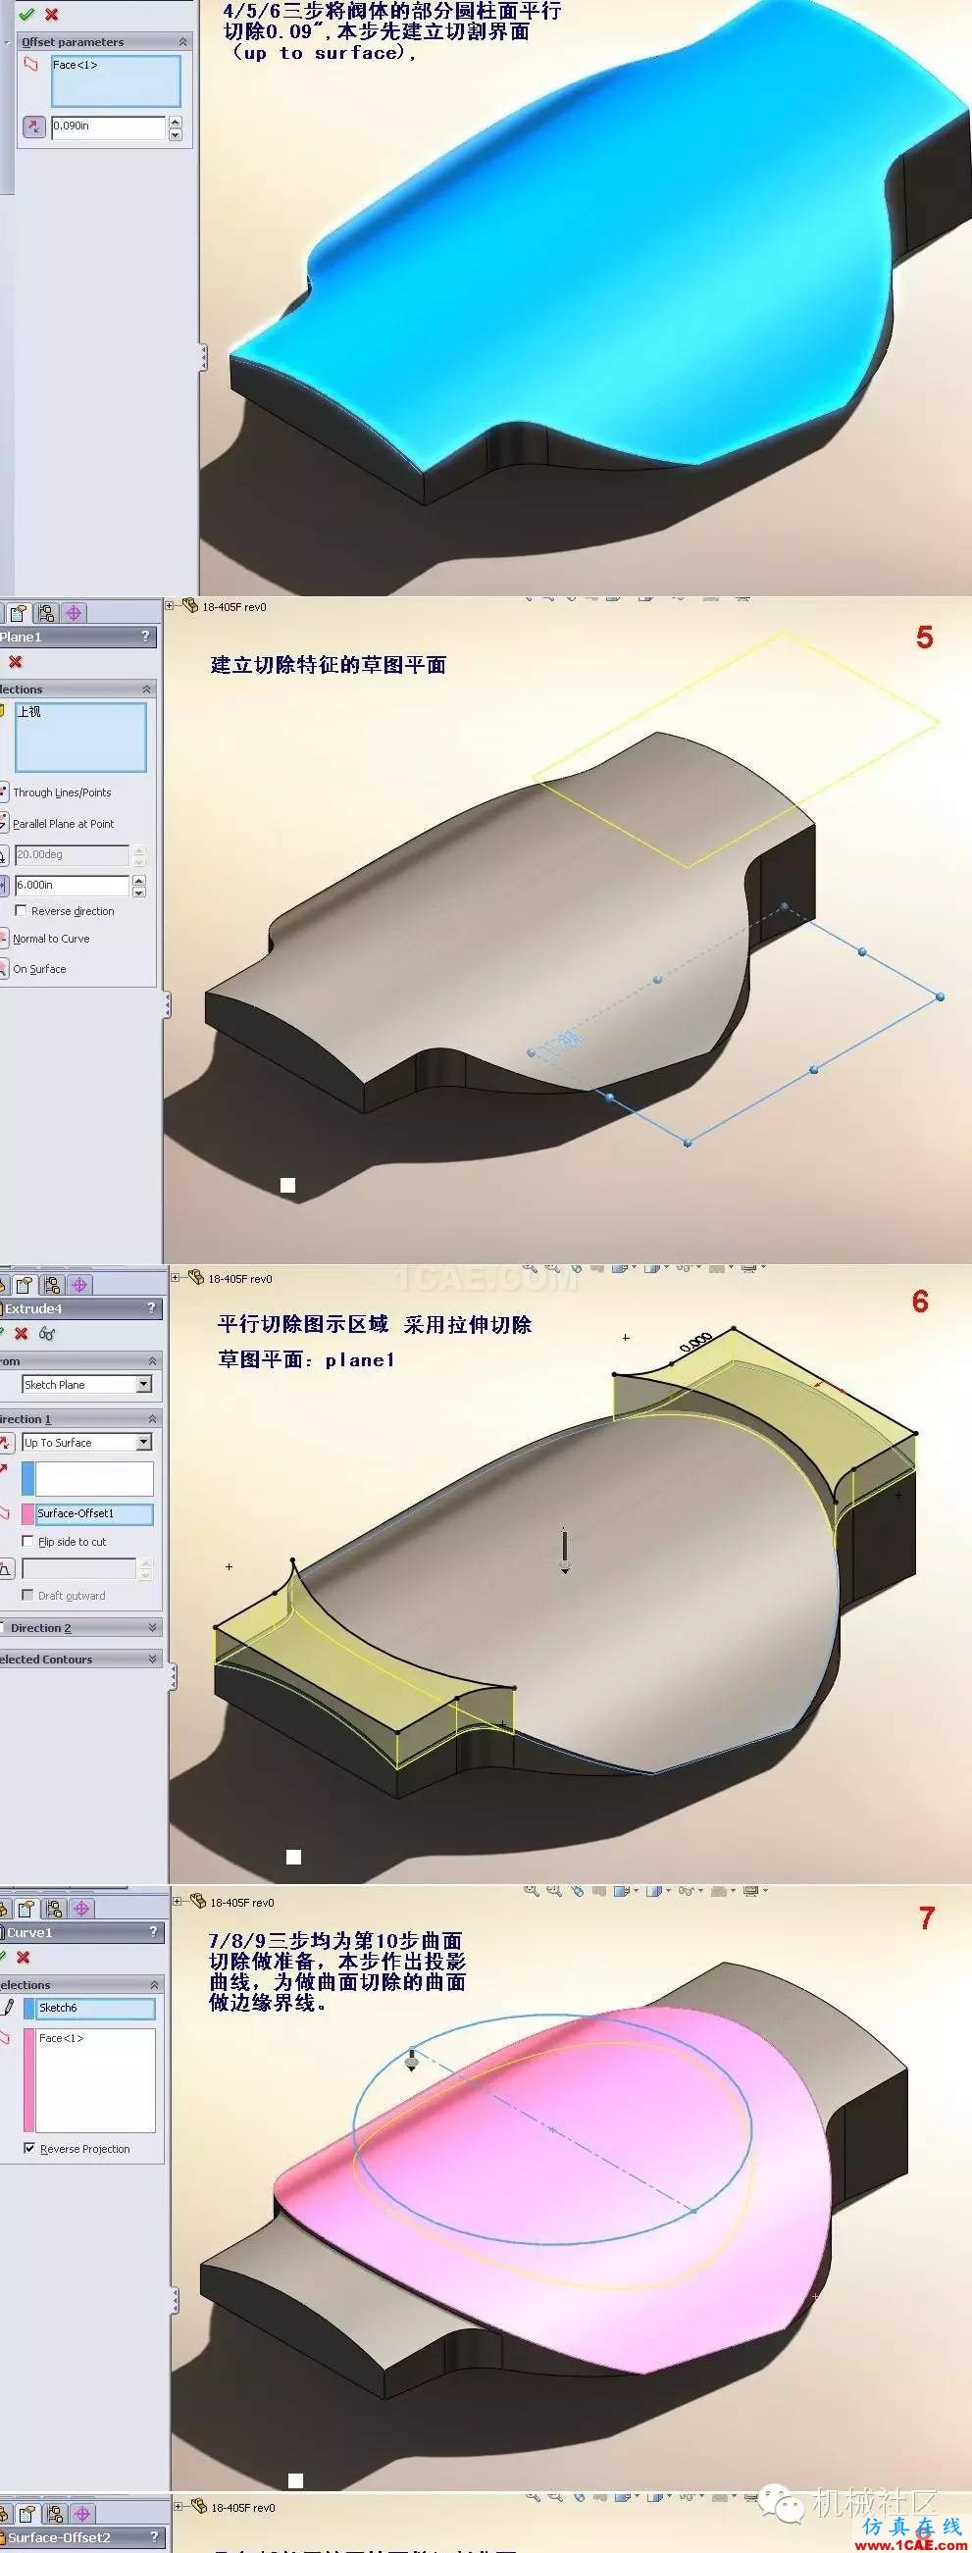Screen dimensions: 972x2553
Task: Open the Sketch Plane dropdown under From
Action: 143,1385
